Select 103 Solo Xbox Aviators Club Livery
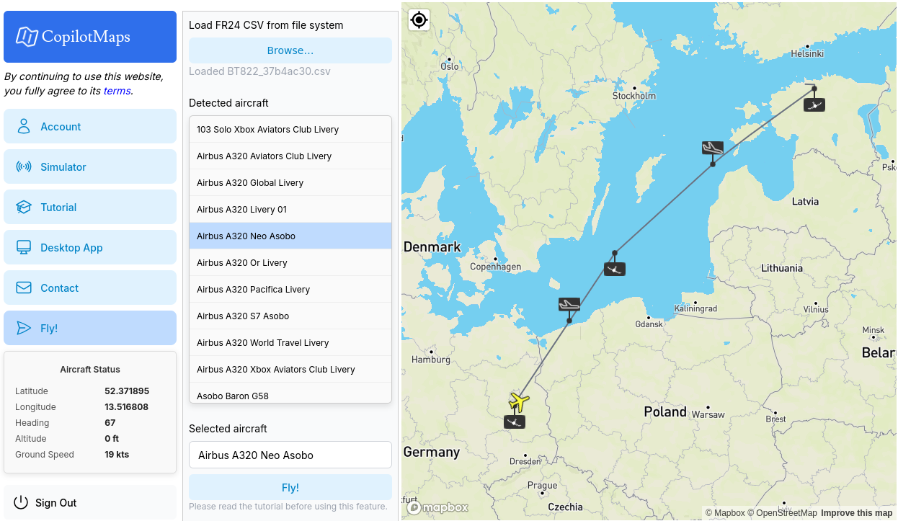Image resolution: width=898 pixels, height=521 pixels. point(290,130)
